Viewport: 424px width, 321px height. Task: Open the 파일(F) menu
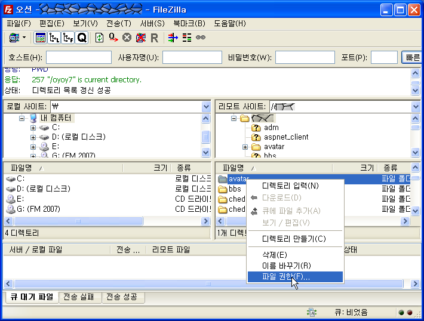pyautogui.click(x=19, y=24)
